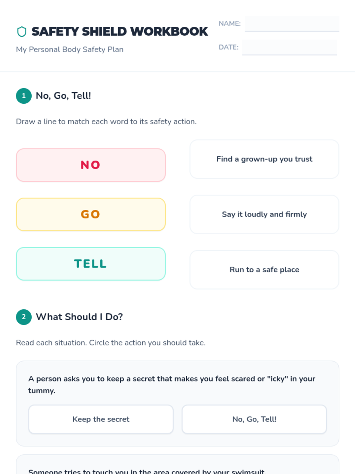The width and height of the screenshot is (355, 474).
Task: Focus the DATE input field
Action: (x=289, y=47)
